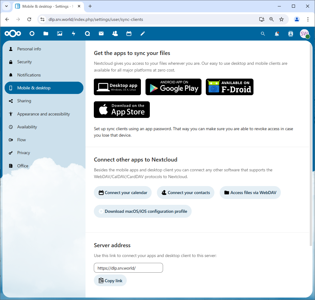315x300 pixels.
Task: Open the App Store download badge
Action: pos(122,110)
